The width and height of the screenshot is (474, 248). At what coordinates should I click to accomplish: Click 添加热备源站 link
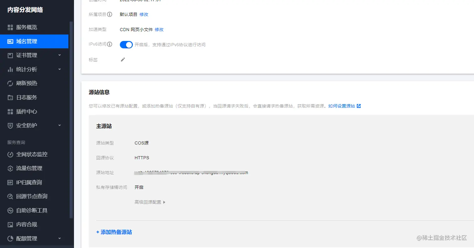coord(114,232)
